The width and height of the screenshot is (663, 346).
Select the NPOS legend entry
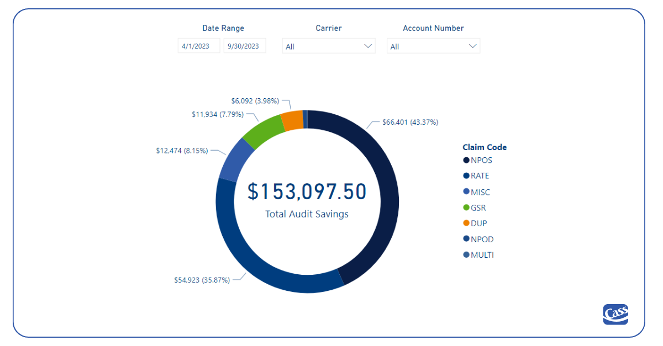[x=480, y=160]
